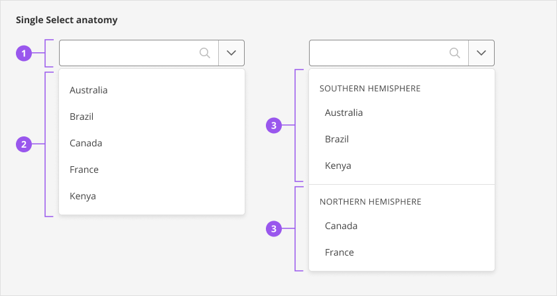Click the purple number 1 badge

tap(24, 53)
